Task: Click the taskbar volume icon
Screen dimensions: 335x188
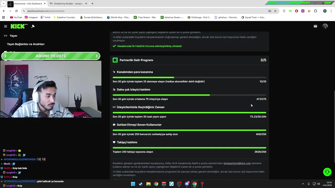Action: coord(319,184)
